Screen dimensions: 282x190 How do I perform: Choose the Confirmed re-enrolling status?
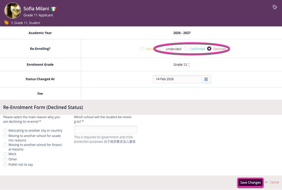tap(186, 49)
